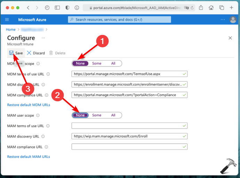This screenshot has height=178, width=240.
Task: Show info for MDM discovery URL
Action: pos(43,84)
